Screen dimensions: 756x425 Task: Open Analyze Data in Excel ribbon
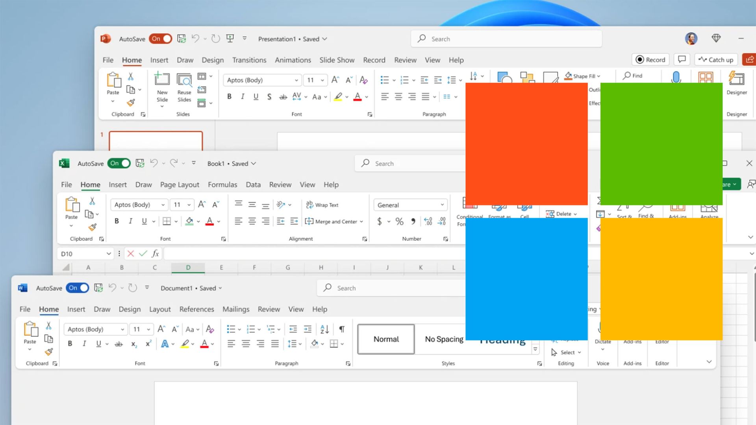[x=709, y=211]
